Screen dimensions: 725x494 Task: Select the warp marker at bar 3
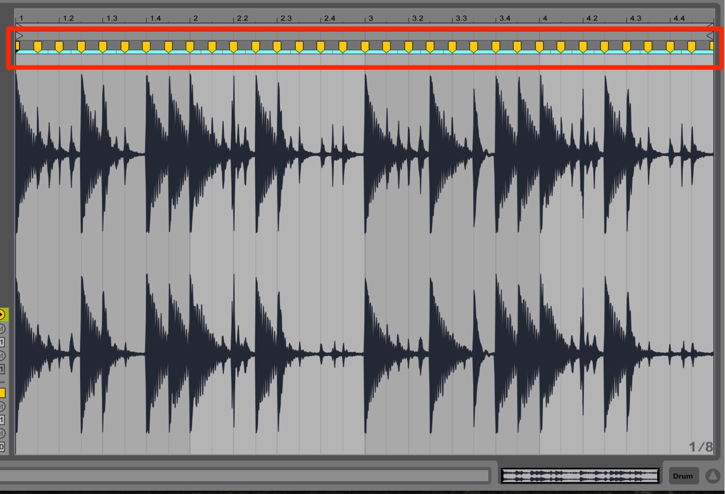(365, 47)
